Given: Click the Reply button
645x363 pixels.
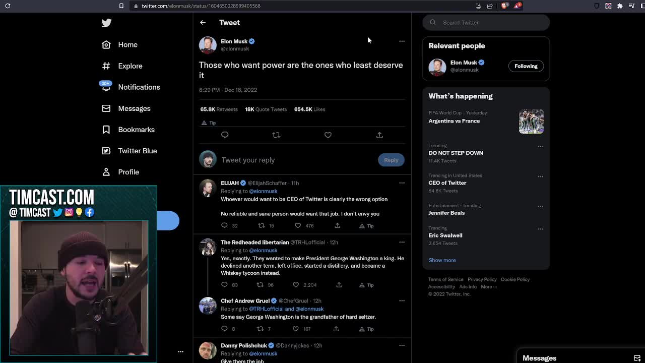Looking at the screenshot, I should tap(391, 160).
